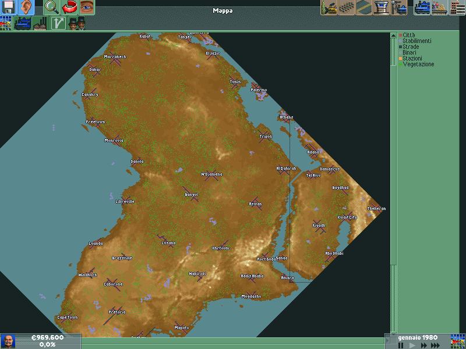Image resolution: width=466 pixels, height=349 pixels.
Task: Click the Athens city label
Action: 287,117
